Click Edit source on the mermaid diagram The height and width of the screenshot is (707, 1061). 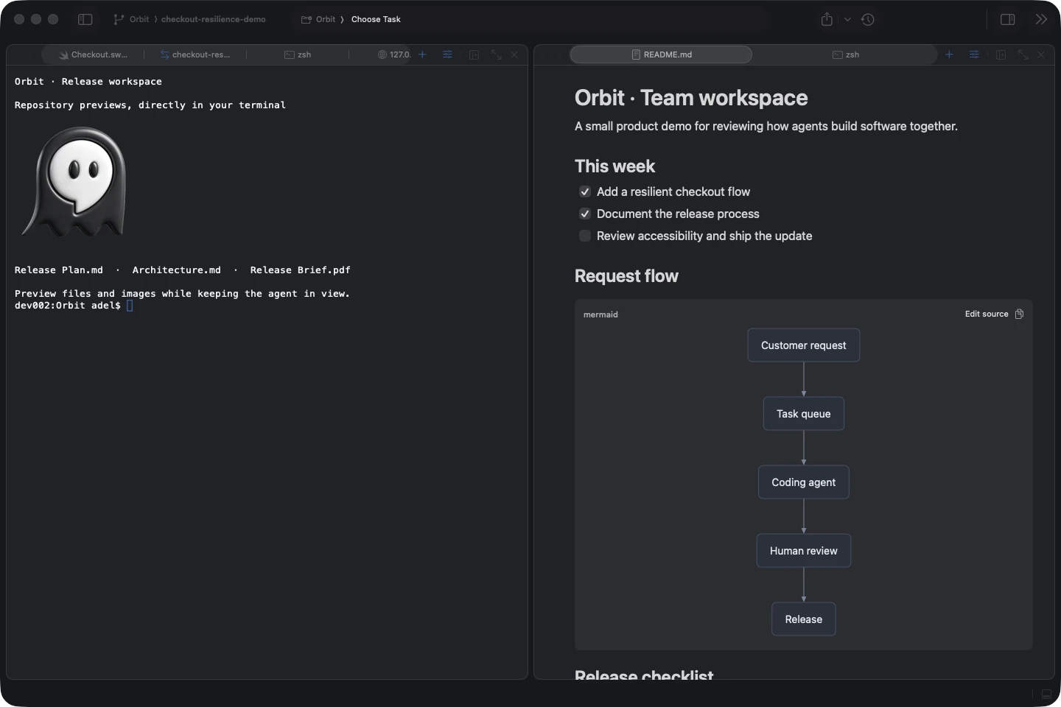(987, 314)
